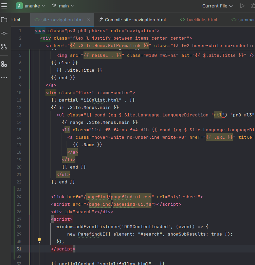The width and height of the screenshot is (255, 265).
Task: Open the Current File run configuration dropdown
Action: point(217,6)
